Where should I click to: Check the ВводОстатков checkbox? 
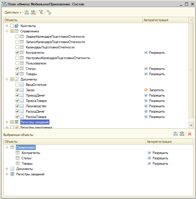(x=17, y=84)
